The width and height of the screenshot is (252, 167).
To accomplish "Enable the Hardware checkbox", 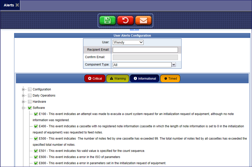I will (x=30, y=102).
